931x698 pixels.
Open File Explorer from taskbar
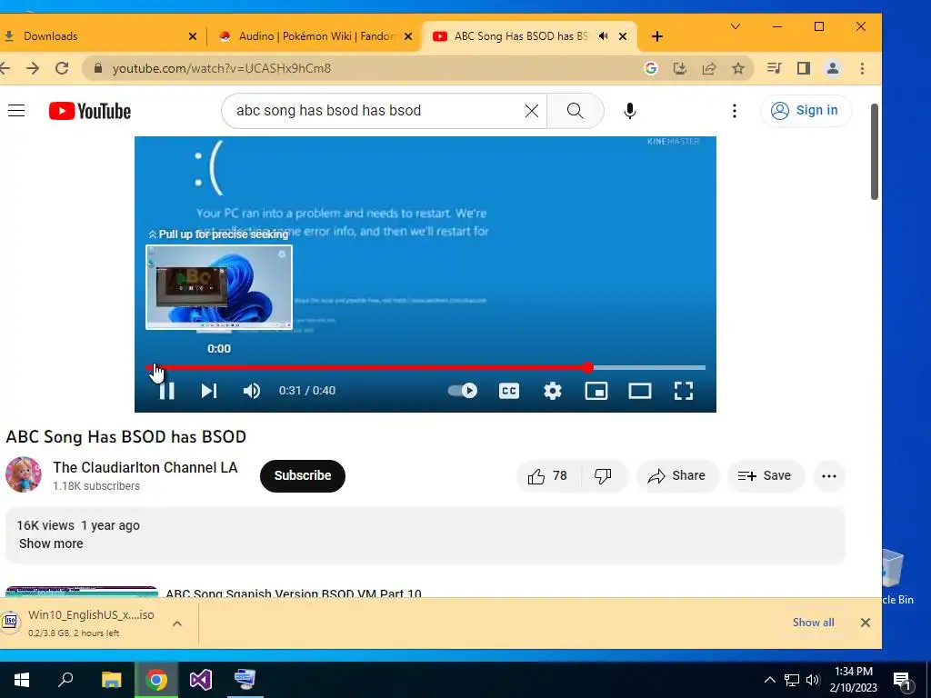click(x=112, y=680)
